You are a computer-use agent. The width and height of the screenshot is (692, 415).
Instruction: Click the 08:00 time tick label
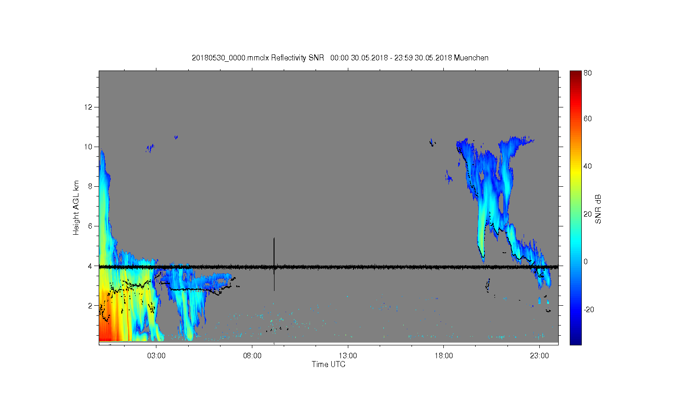(x=252, y=356)
